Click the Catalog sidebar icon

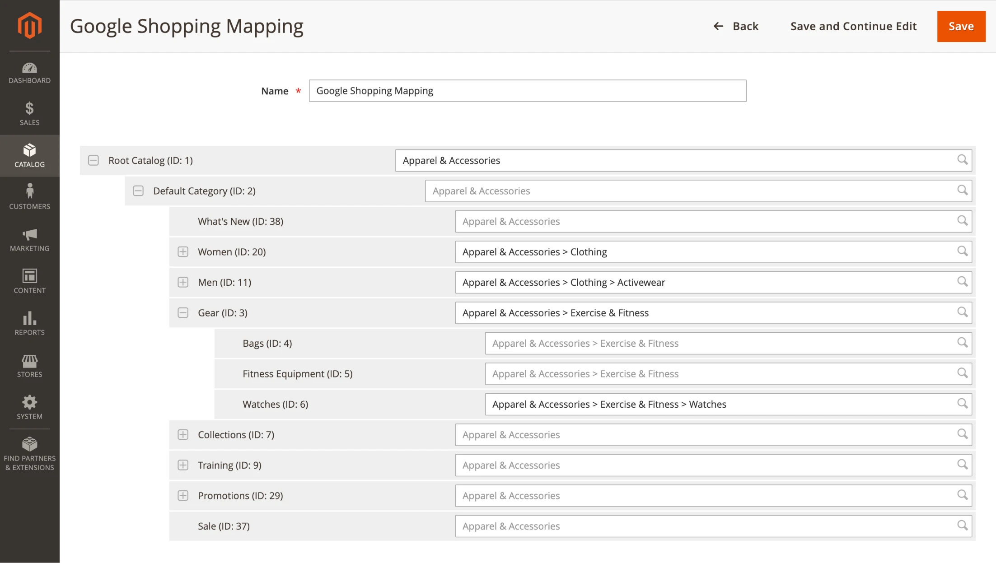click(29, 155)
